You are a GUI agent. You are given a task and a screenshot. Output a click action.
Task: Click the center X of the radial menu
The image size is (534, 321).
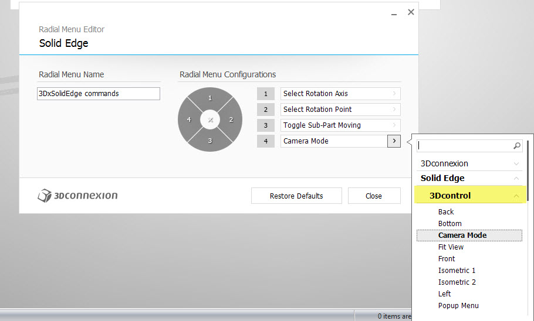tap(210, 119)
